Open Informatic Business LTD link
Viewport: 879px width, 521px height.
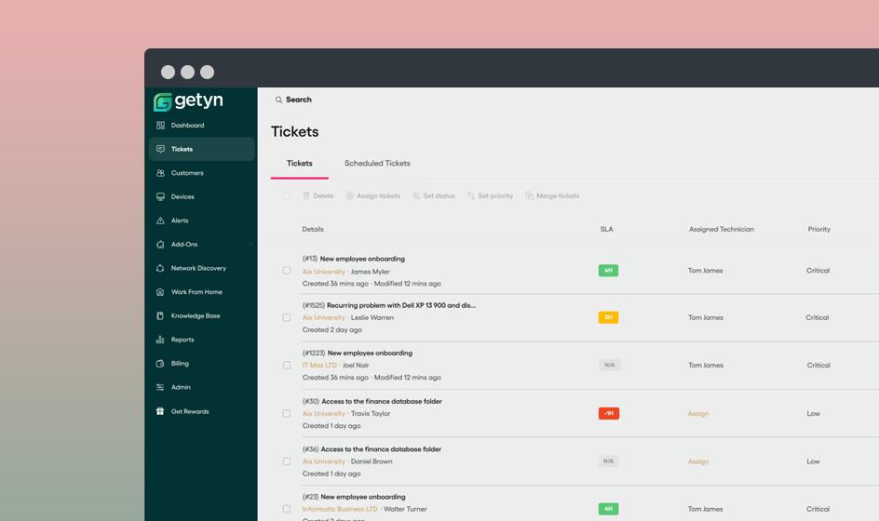pos(340,509)
